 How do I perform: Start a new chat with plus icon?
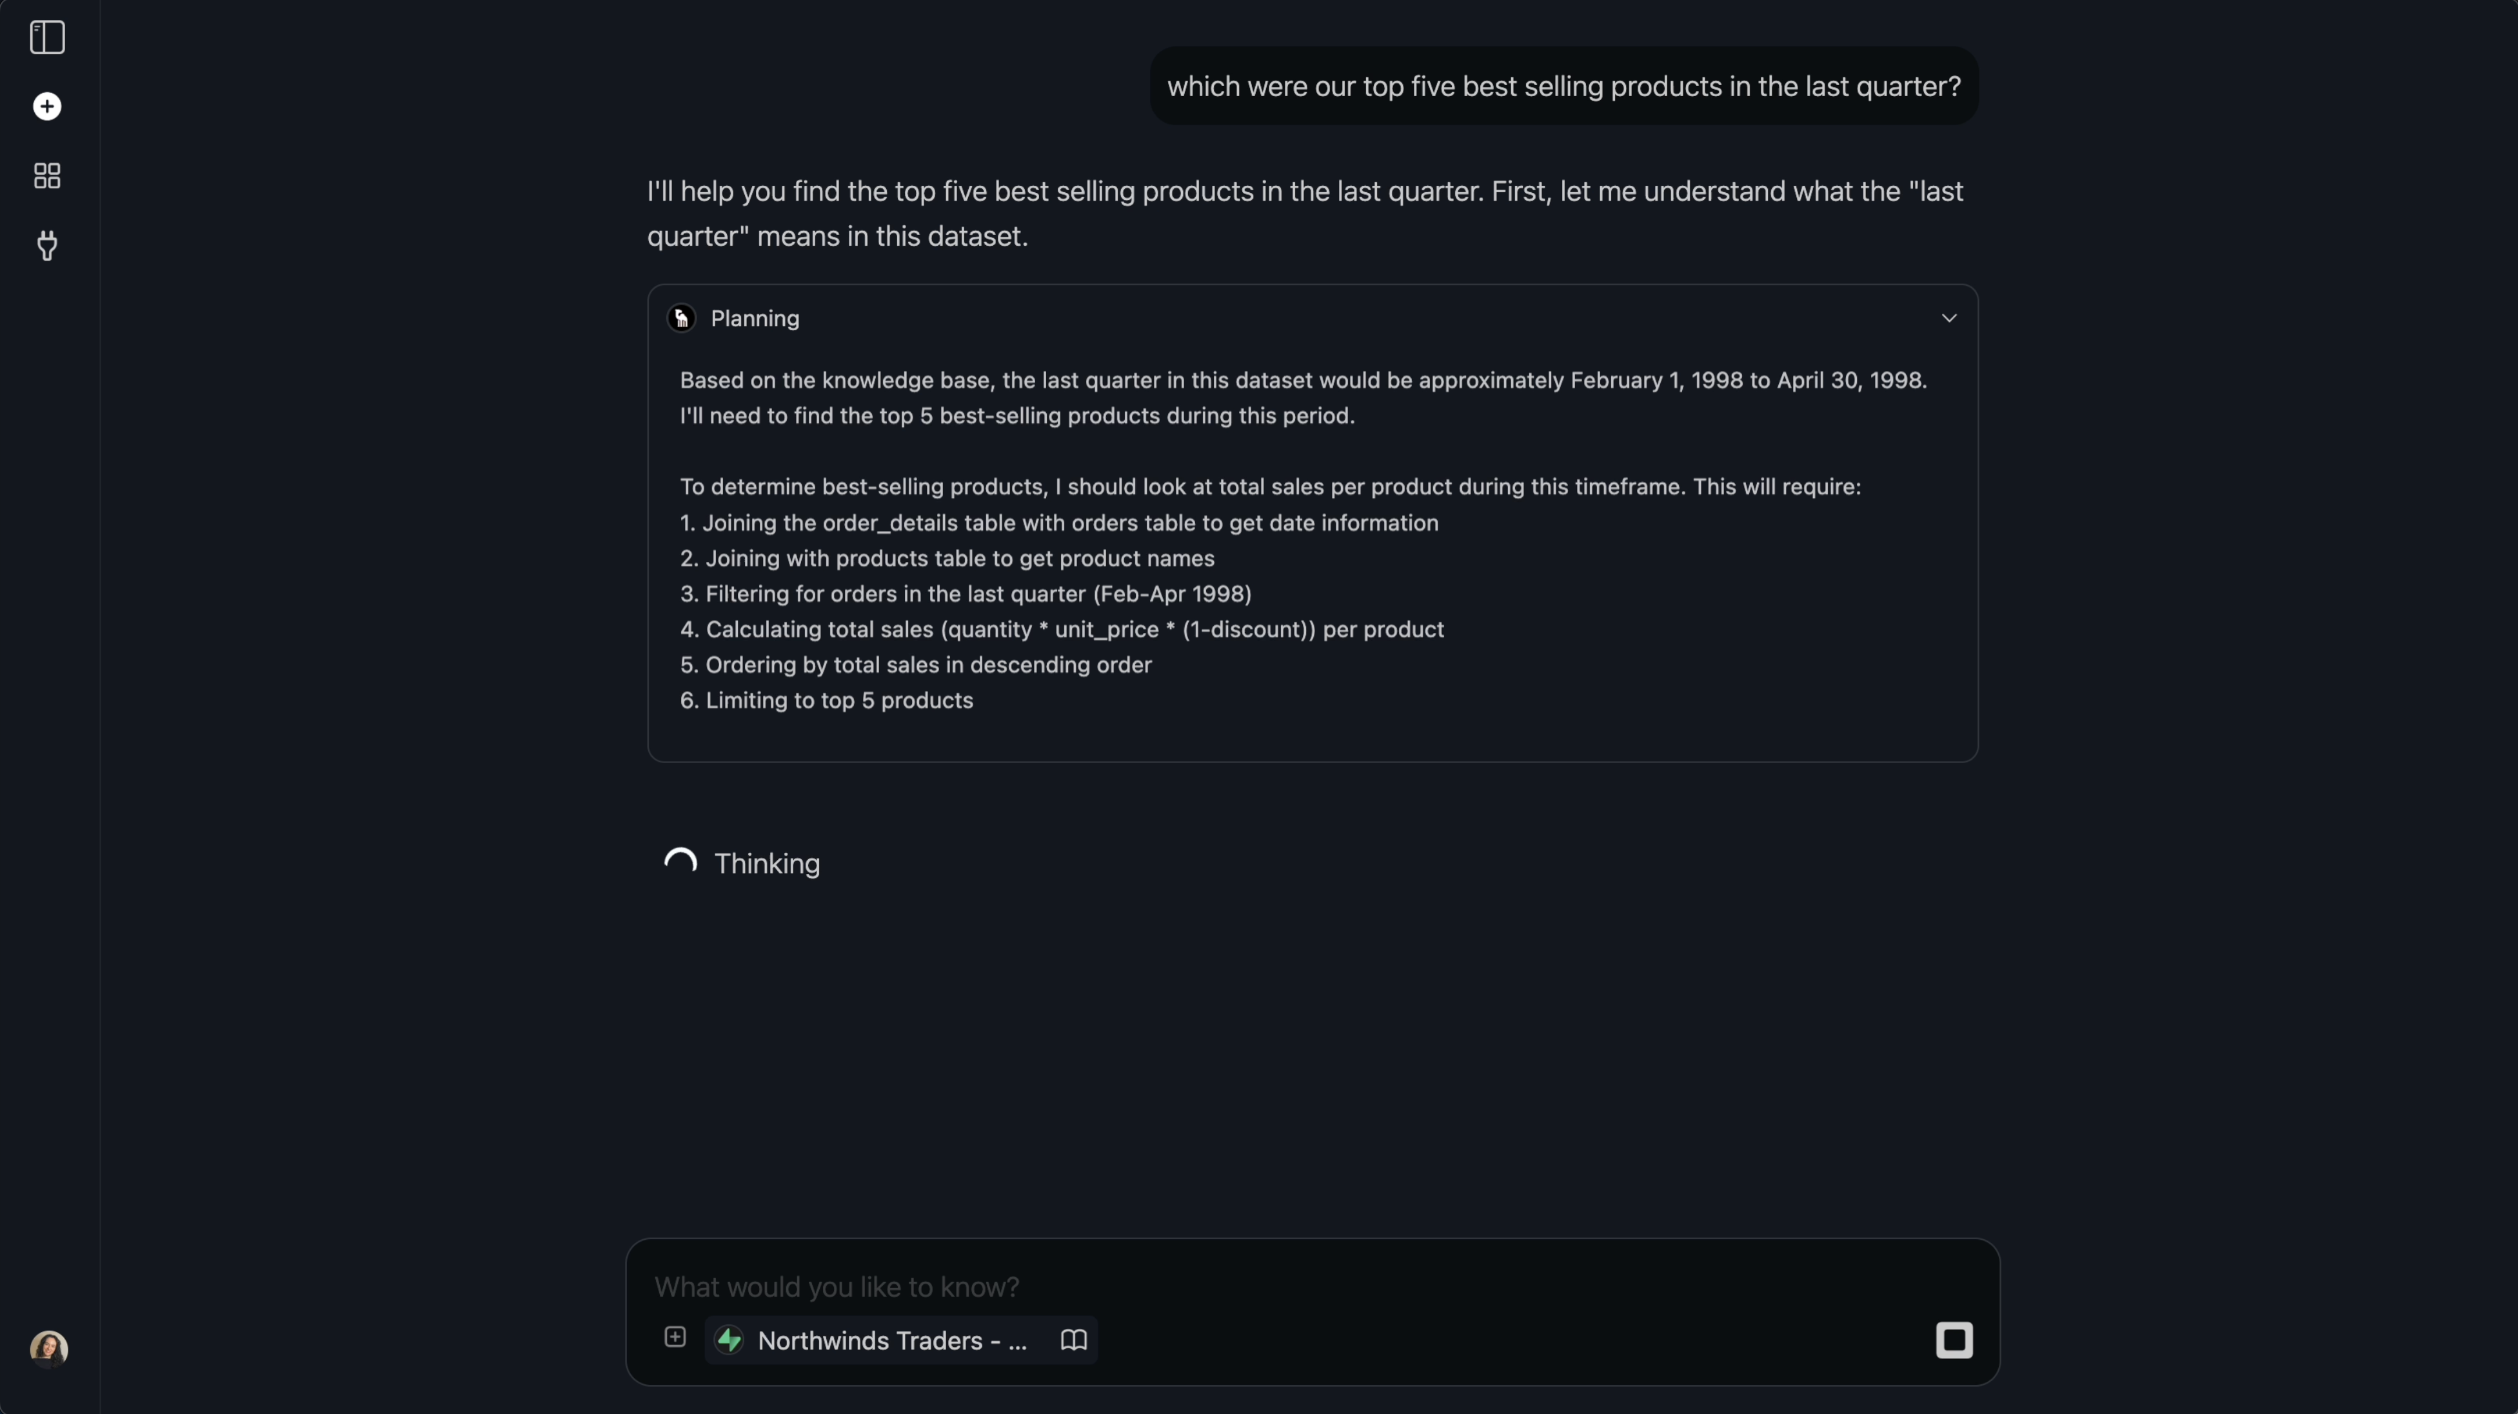click(x=47, y=106)
